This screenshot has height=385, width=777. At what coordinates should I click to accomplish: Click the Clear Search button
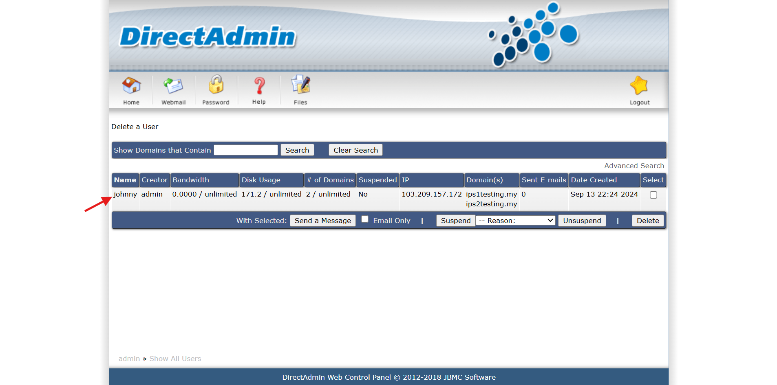[355, 150]
